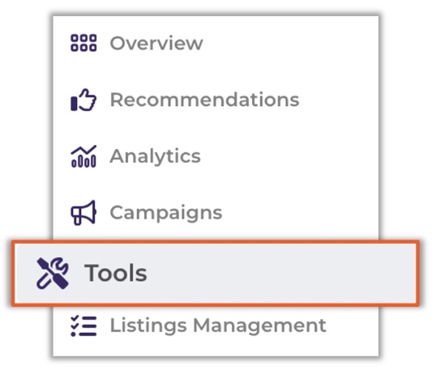The width and height of the screenshot is (436, 374).
Task: Click the word Listings in the last item
Action: pyautogui.click(x=148, y=325)
